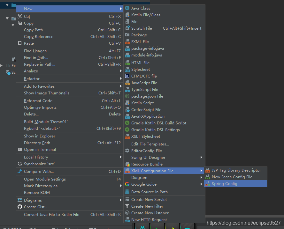The width and height of the screenshot is (284, 229).
Task: Select Find Usages menu entry
Action: 70,51
